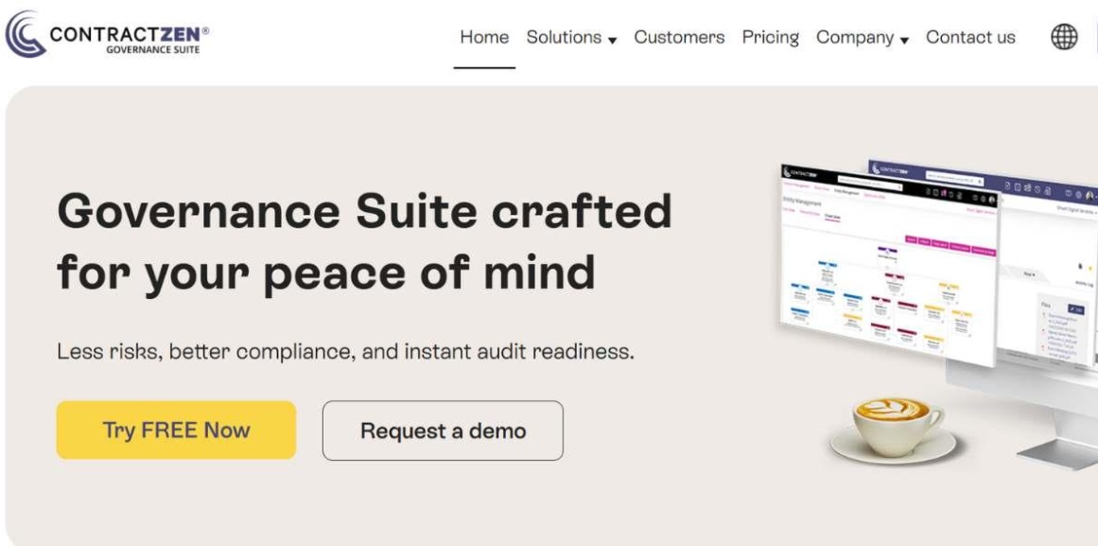The height and width of the screenshot is (546, 1098).
Task: Click the ContractZen Governance Suite wordmark
Action: click(129, 38)
